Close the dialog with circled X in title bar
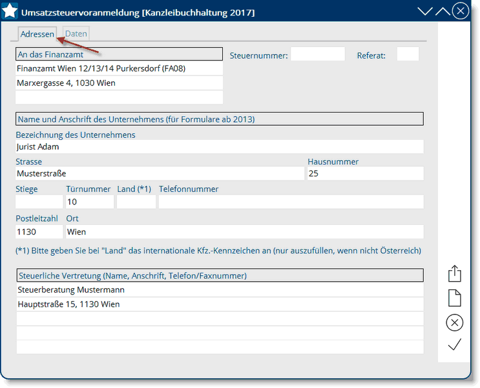 (x=460, y=11)
